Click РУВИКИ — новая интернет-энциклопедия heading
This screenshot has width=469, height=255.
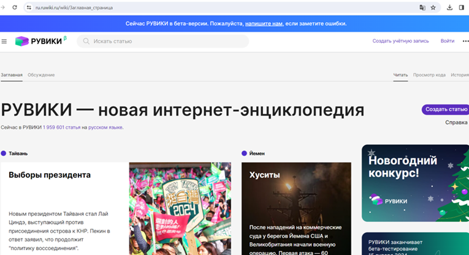click(x=183, y=110)
